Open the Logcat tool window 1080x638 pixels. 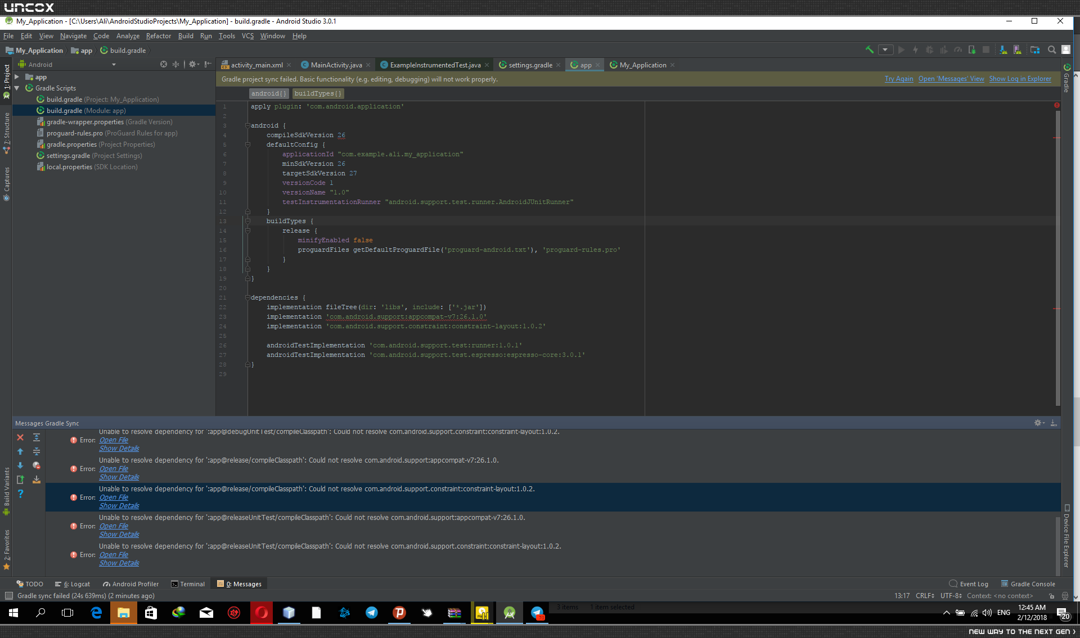tap(73, 584)
